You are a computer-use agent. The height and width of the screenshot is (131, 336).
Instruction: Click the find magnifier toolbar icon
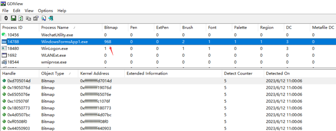[44, 18]
